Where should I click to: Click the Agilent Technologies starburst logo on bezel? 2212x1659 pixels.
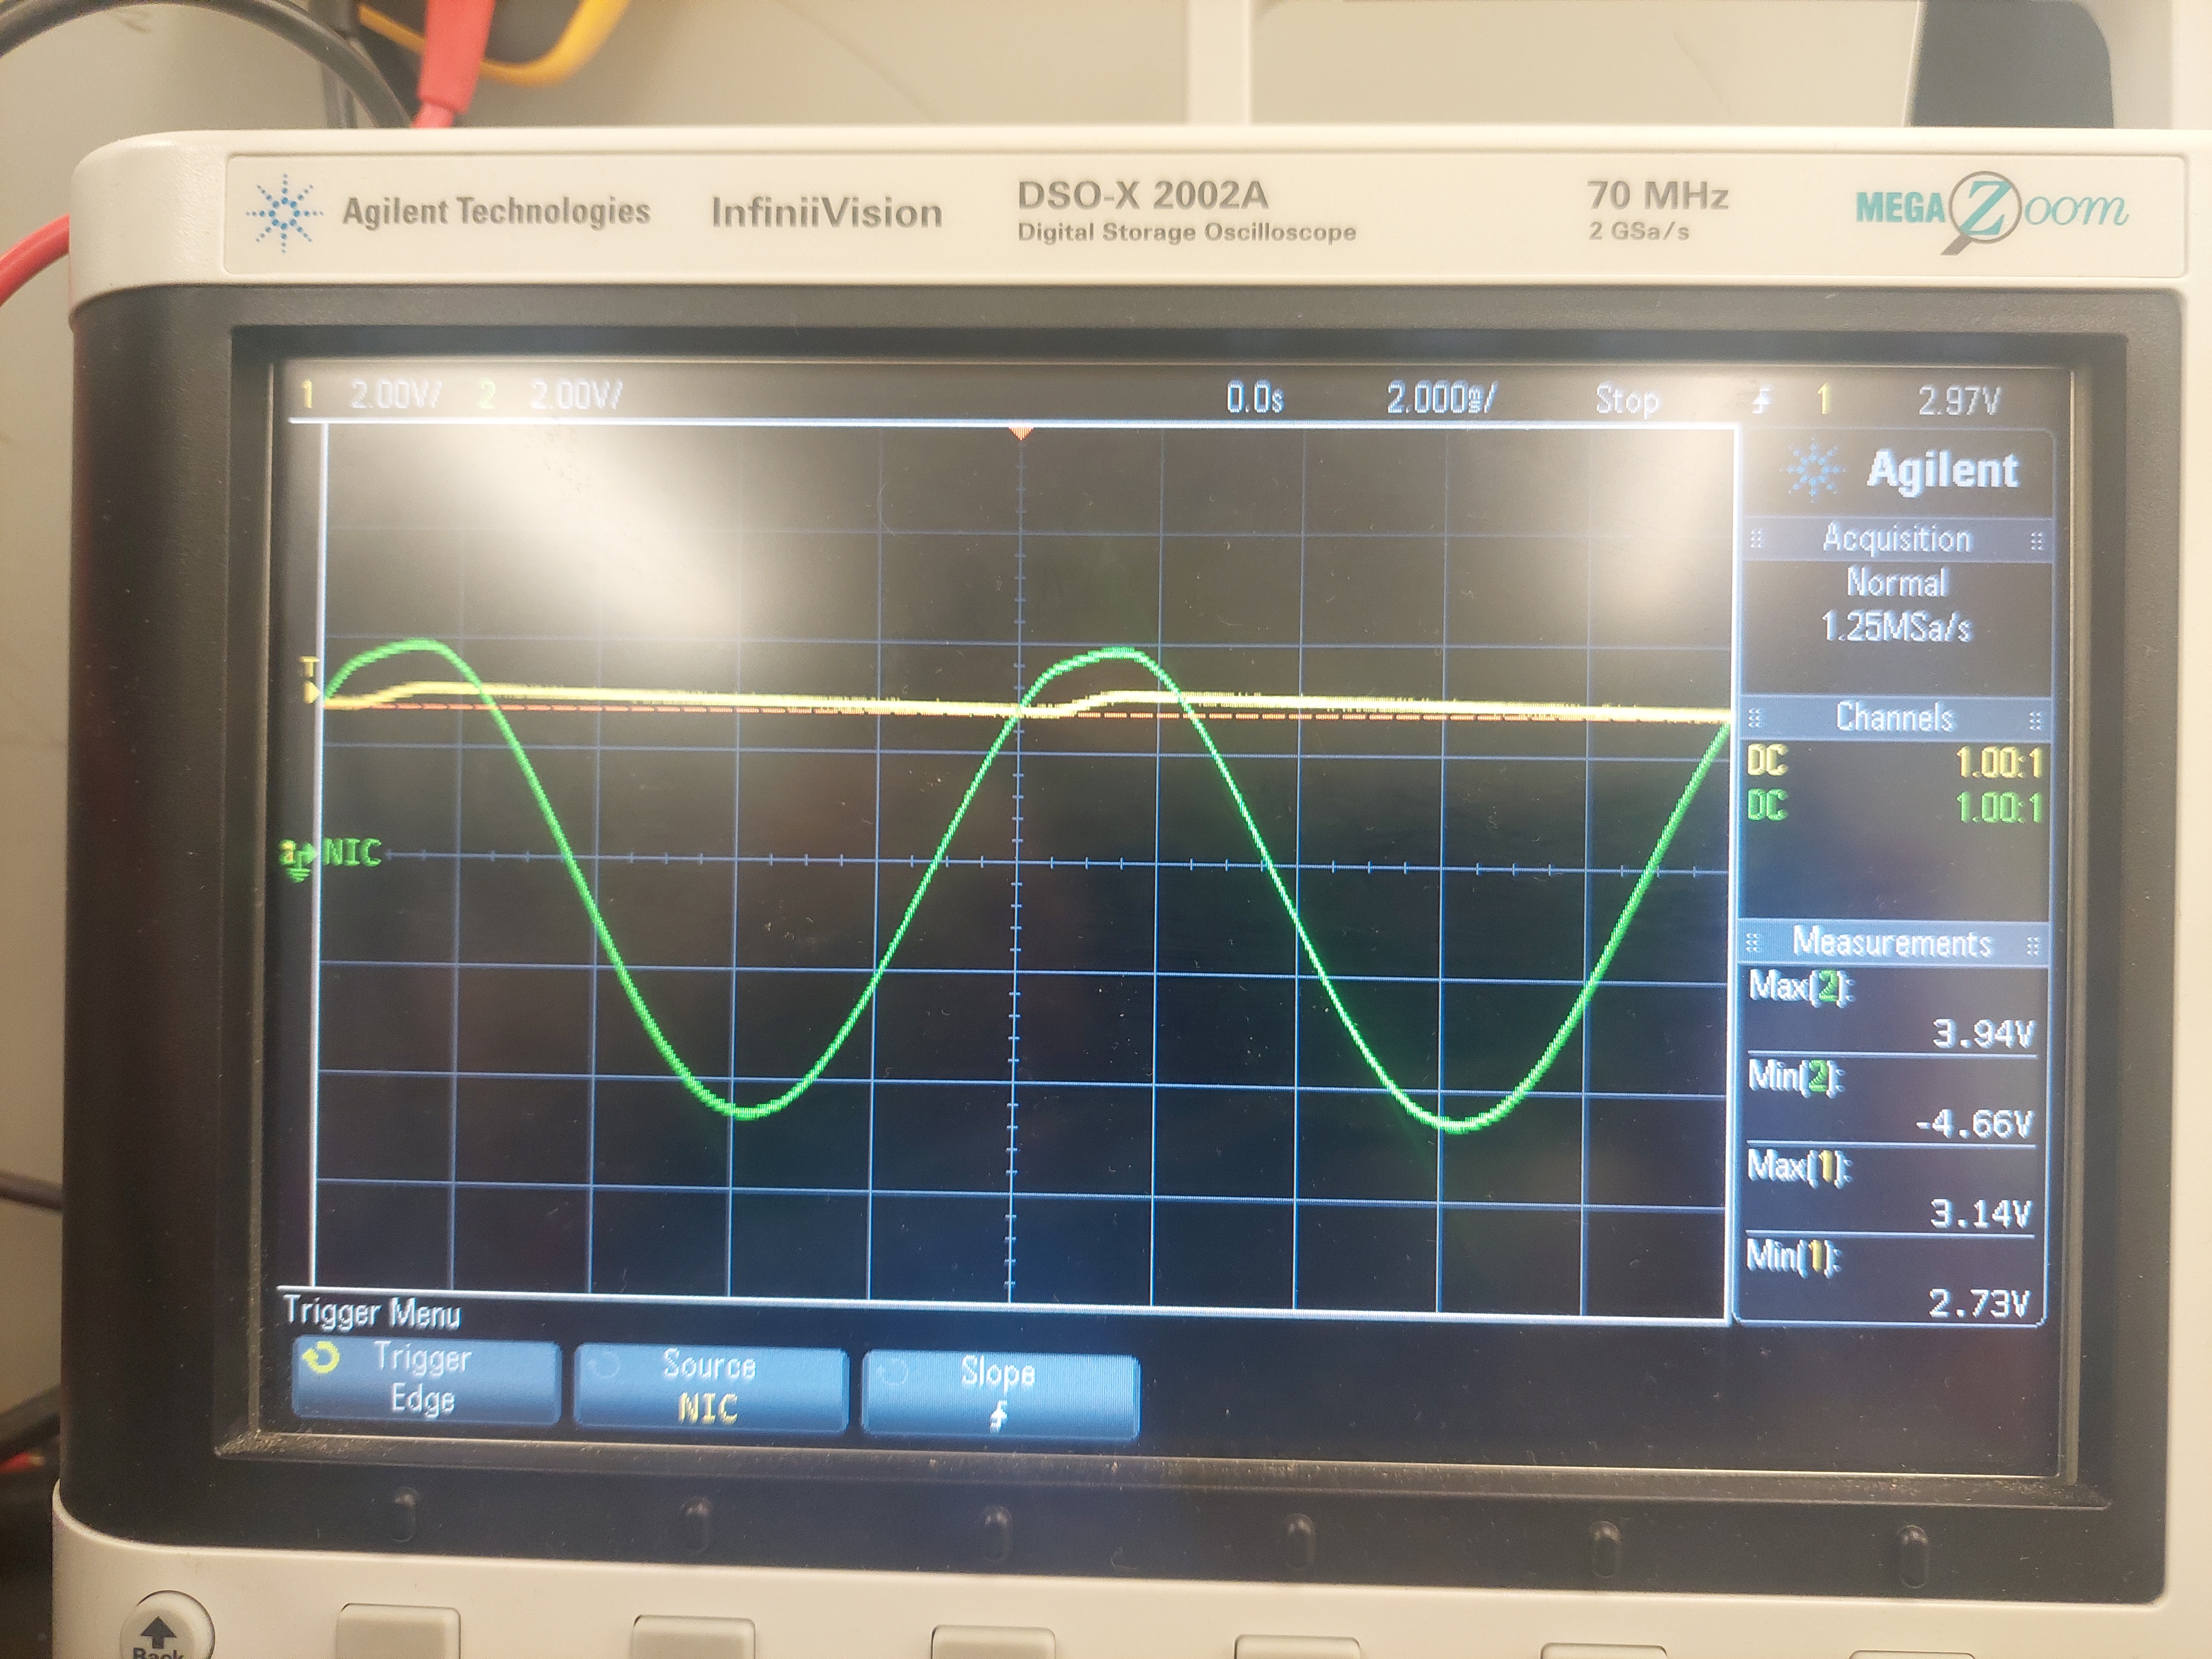click(x=284, y=212)
